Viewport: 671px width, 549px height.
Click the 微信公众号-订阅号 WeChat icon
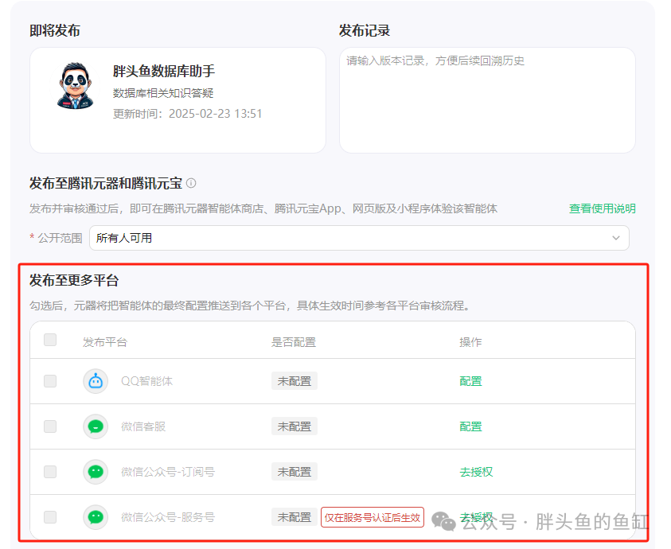pos(96,472)
